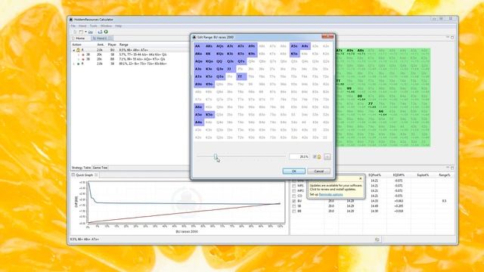Click the status bar icon at bottom right

click(377, 240)
